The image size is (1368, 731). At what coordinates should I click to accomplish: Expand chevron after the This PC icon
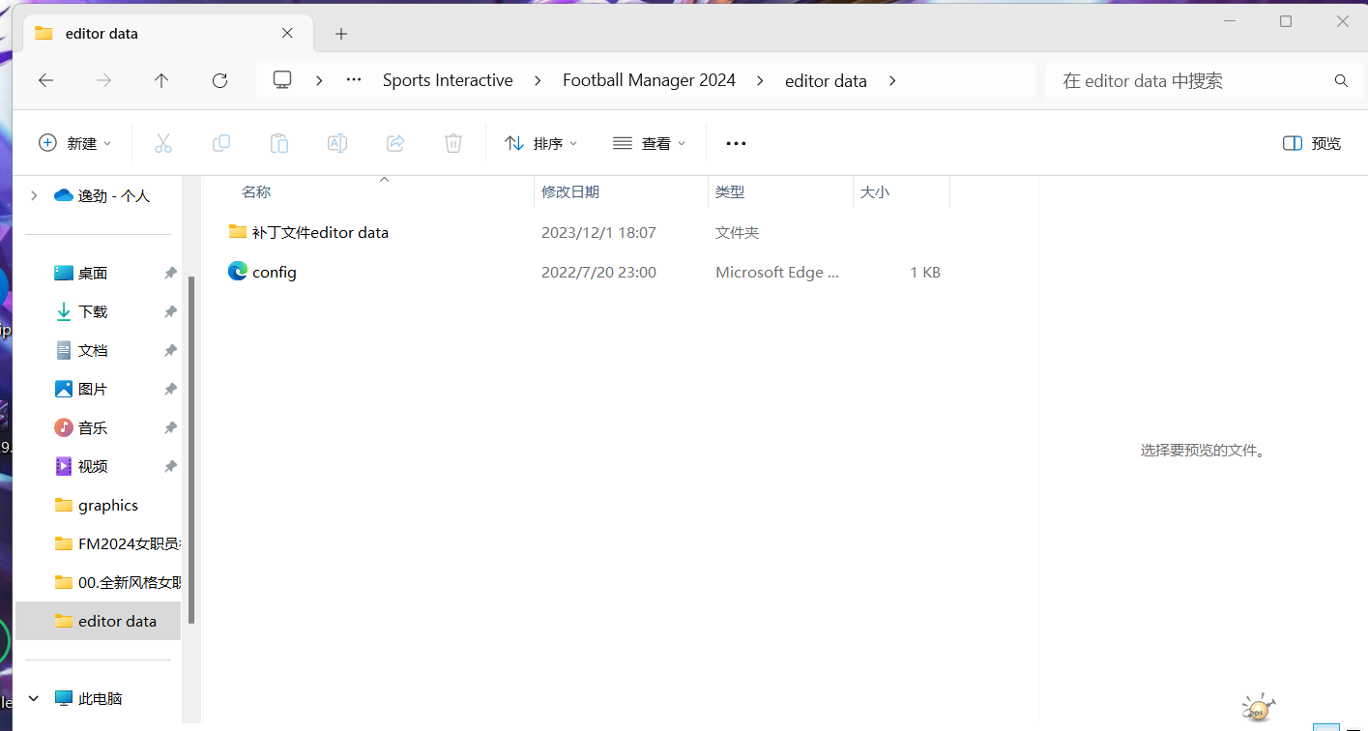point(319,80)
